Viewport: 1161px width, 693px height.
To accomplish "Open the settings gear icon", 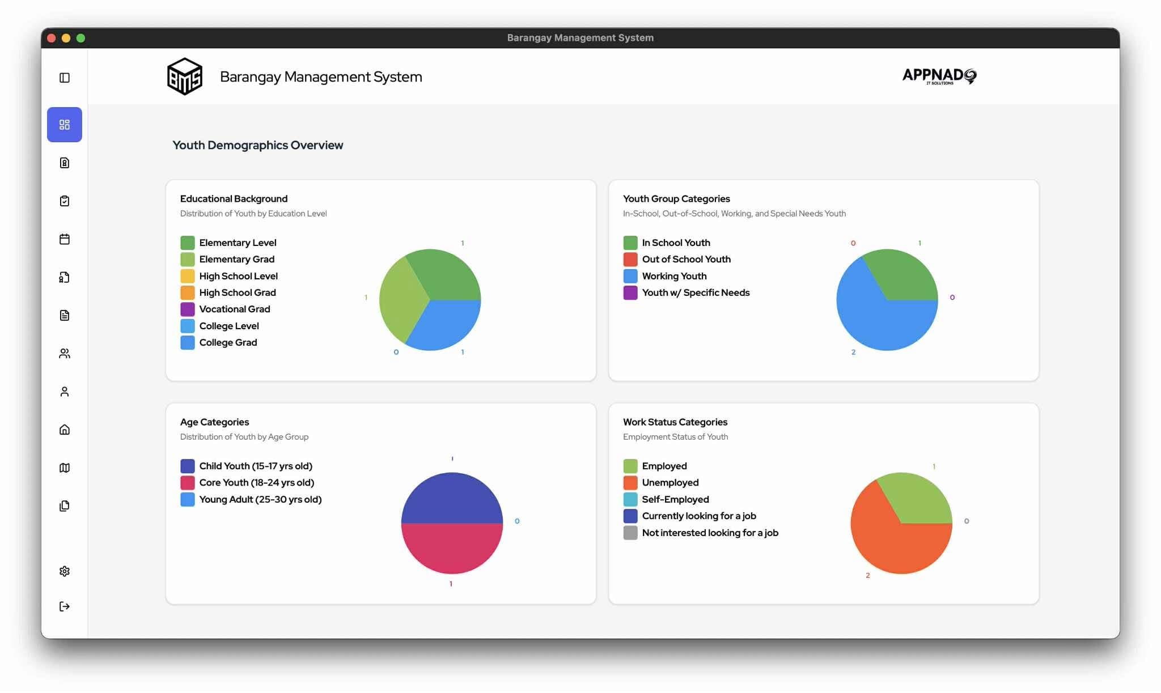I will [65, 571].
